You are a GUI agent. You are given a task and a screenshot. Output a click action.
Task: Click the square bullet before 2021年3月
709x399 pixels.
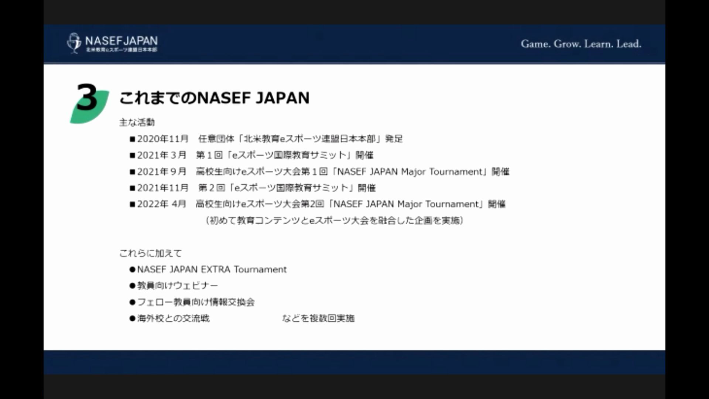(132, 156)
